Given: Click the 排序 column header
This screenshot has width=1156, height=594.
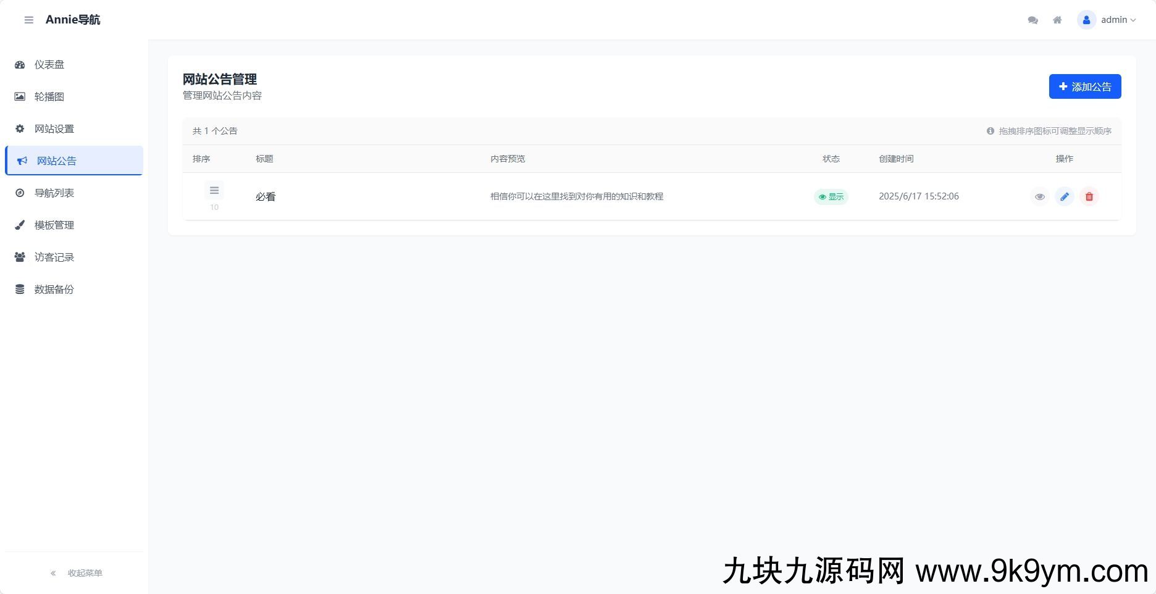Looking at the screenshot, I should click(201, 159).
